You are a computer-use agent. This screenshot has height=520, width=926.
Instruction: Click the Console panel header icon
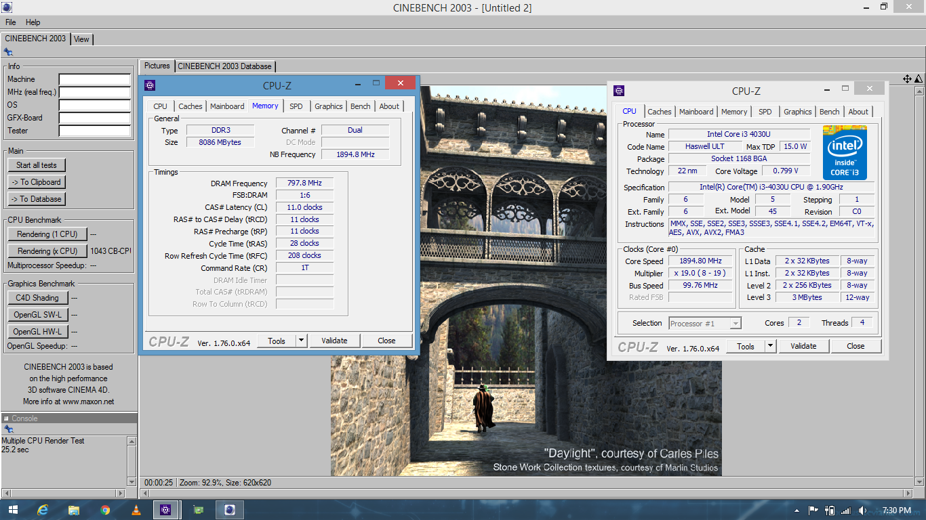pos(7,418)
